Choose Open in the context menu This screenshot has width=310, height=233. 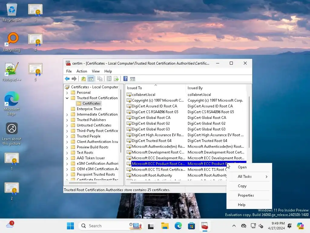(249, 167)
